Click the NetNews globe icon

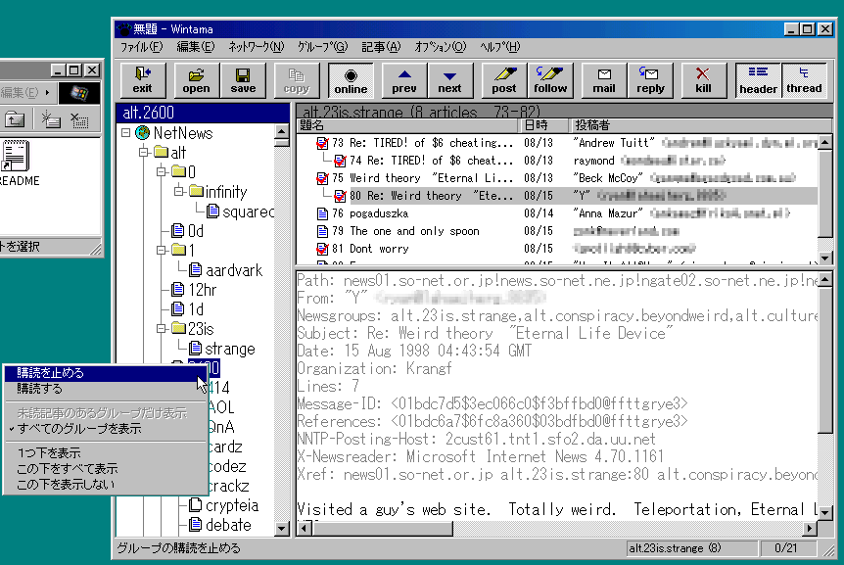tap(143, 132)
